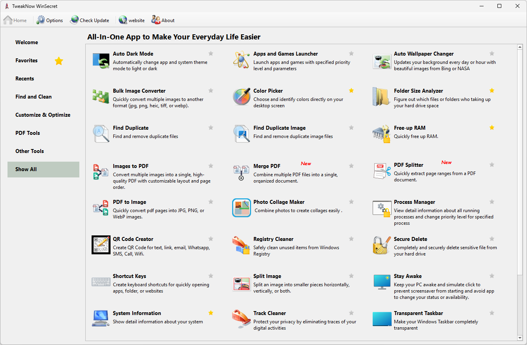
Task: Click the Track Cleaner title text
Action: point(270,313)
